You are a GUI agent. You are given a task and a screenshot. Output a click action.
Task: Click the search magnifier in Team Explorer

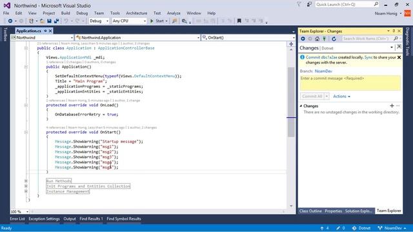pyautogui.click(x=396, y=39)
